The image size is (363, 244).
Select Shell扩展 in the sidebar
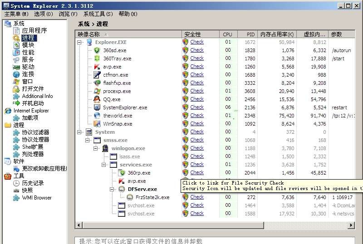pyautogui.click(x=33, y=147)
